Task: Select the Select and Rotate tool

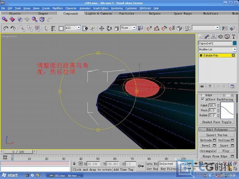Action: 109,28
